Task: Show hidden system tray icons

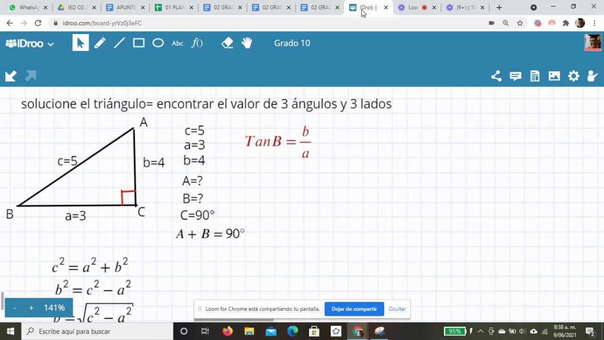Action: pyautogui.click(x=480, y=331)
